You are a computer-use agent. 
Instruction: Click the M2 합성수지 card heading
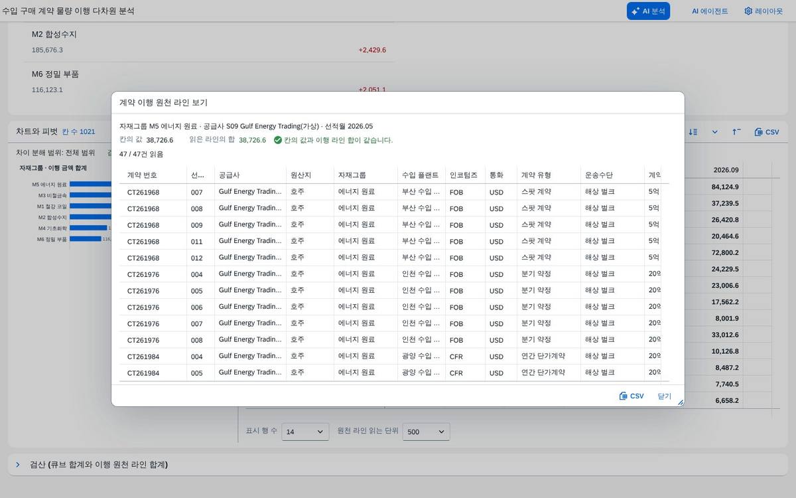54,35
